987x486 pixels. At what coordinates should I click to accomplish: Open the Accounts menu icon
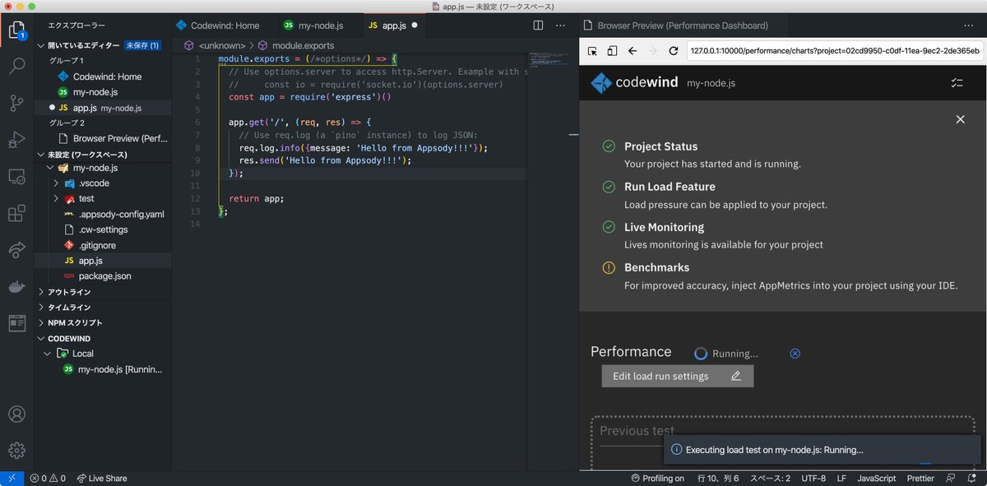(16, 414)
